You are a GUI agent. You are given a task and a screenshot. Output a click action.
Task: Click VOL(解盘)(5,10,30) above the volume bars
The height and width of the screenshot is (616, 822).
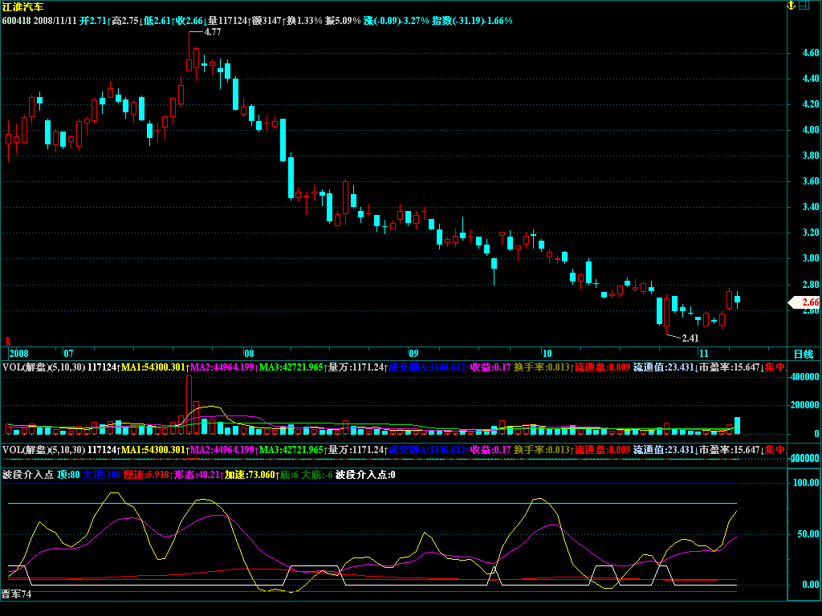(43, 367)
